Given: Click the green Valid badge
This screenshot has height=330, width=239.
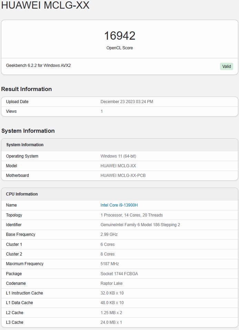Looking at the screenshot, I should 226,67.
